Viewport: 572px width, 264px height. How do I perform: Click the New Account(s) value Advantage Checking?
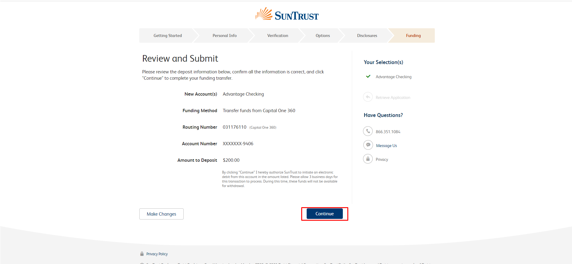pyautogui.click(x=243, y=94)
